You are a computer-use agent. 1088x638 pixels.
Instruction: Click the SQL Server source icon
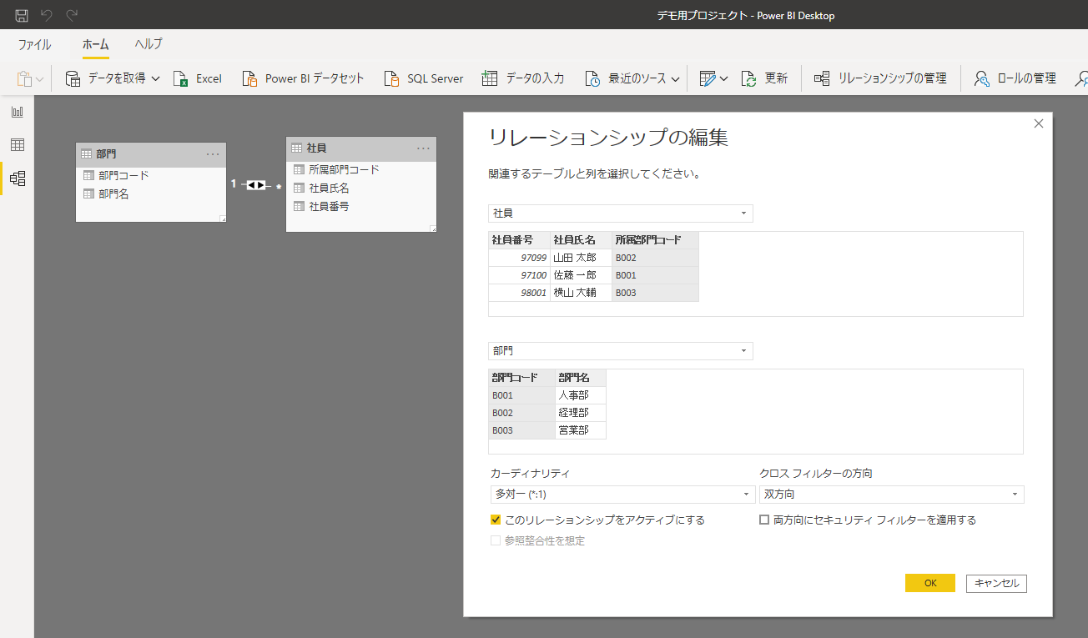(391, 78)
